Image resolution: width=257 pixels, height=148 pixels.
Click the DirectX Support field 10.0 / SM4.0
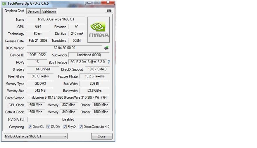[97, 69]
